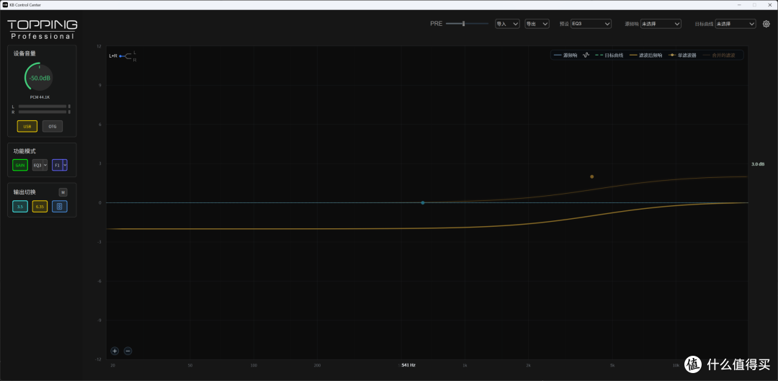The width and height of the screenshot is (778, 381).
Task: Open the 导入 import dropdown
Action: tap(507, 24)
